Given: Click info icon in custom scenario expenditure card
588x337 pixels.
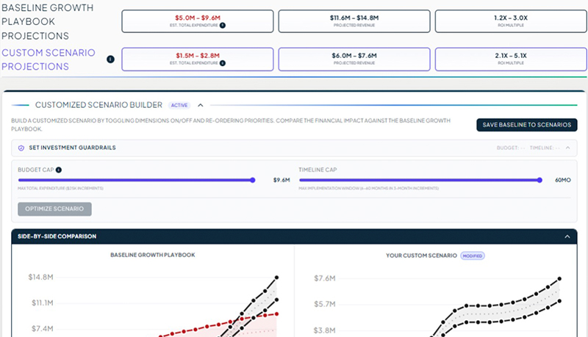Looking at the screenshot, I should [223, 63].
